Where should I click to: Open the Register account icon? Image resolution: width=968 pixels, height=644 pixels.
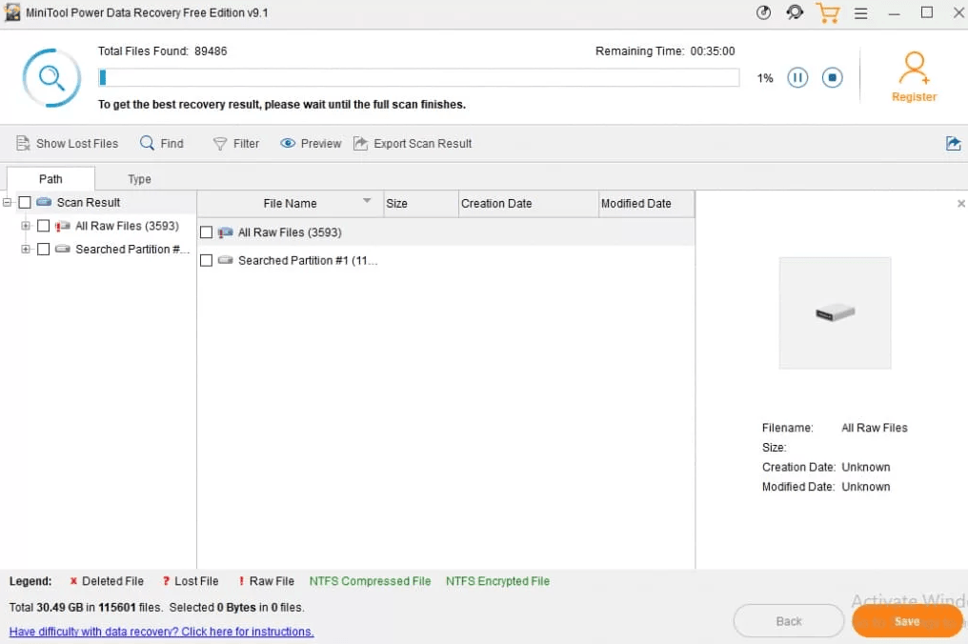[914, 68]
